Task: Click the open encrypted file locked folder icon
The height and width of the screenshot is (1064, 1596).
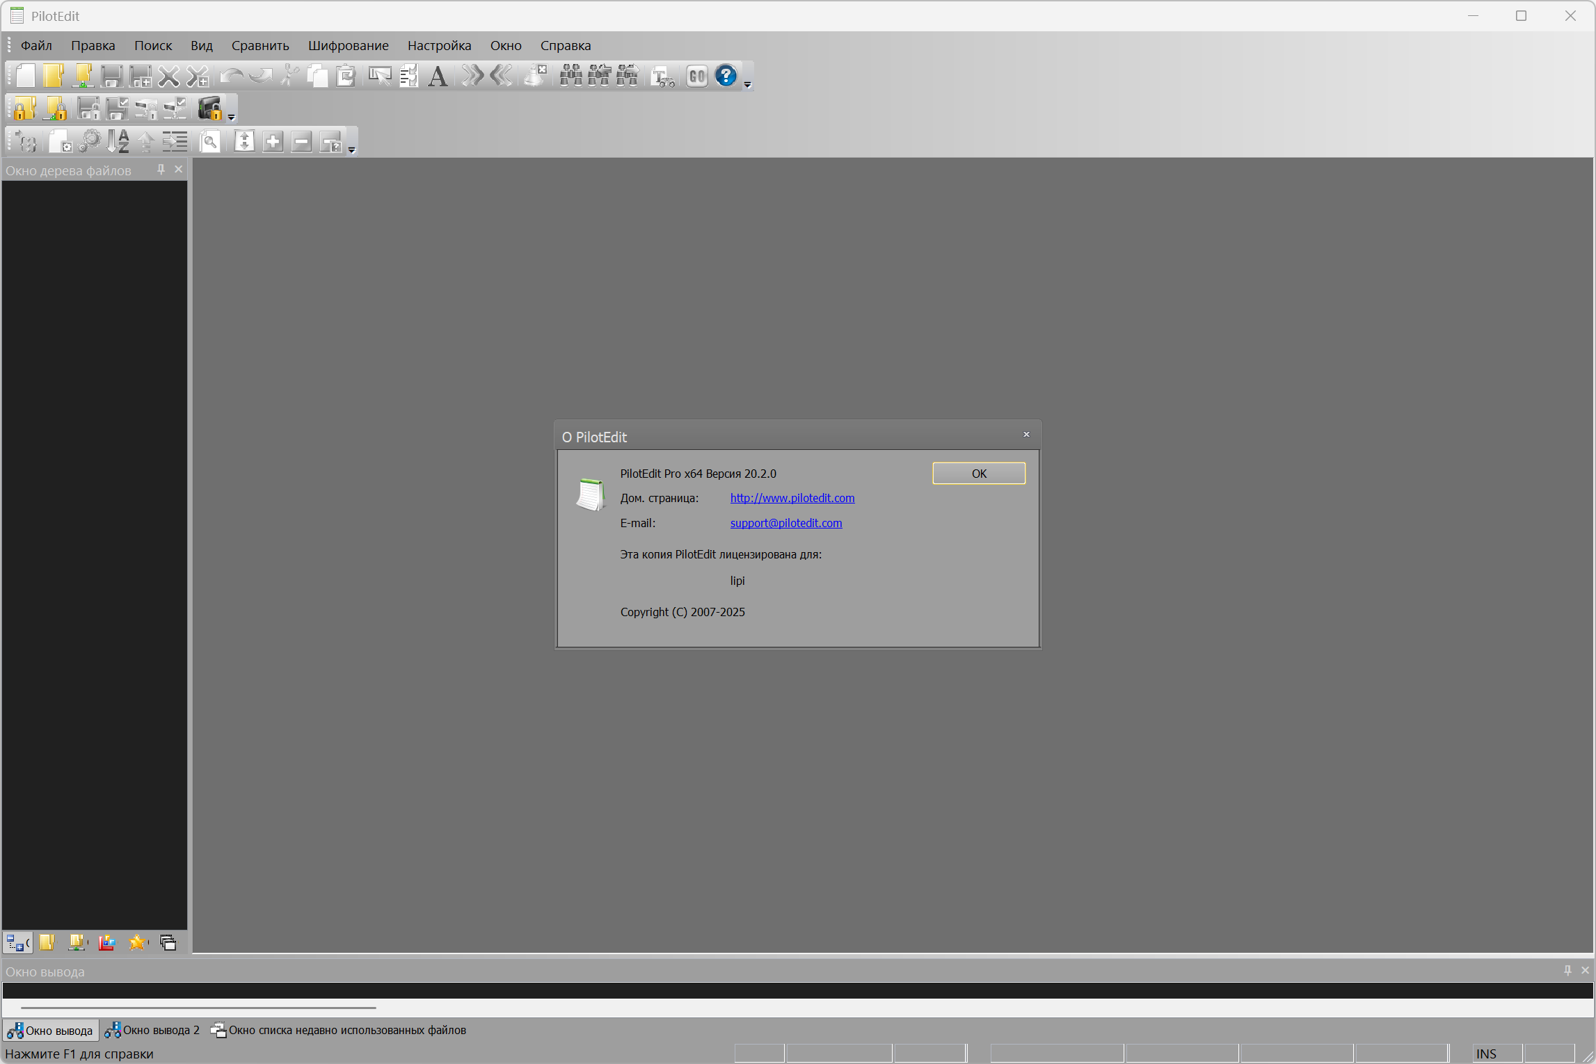Action: click(x=25, y=108)
